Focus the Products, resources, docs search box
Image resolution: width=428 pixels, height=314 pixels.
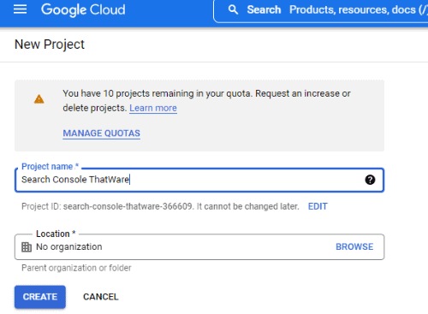[x=321, y=10]
